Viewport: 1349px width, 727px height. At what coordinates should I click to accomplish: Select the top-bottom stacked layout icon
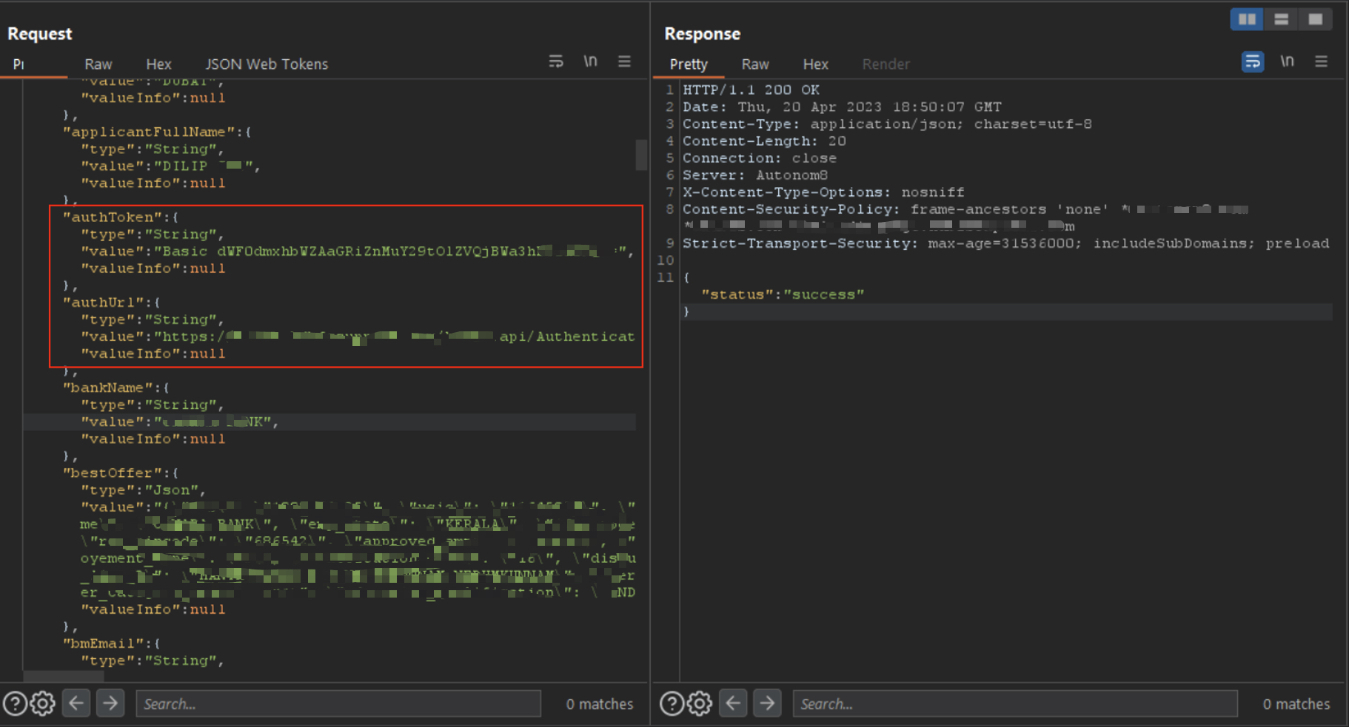point(1281,19)
